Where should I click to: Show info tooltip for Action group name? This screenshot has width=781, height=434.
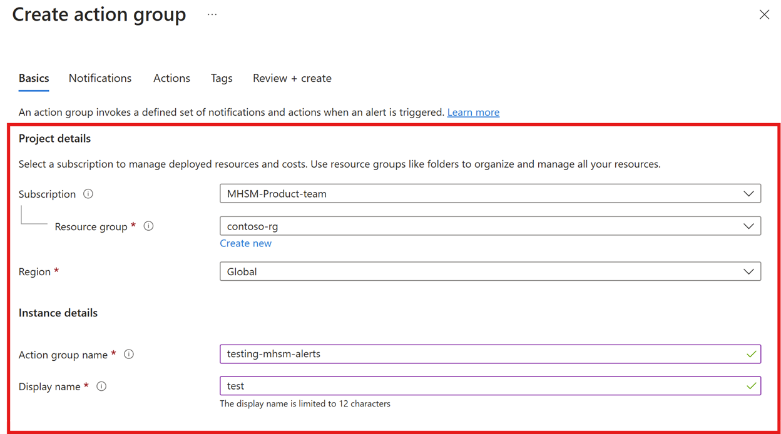pos(129,355)
